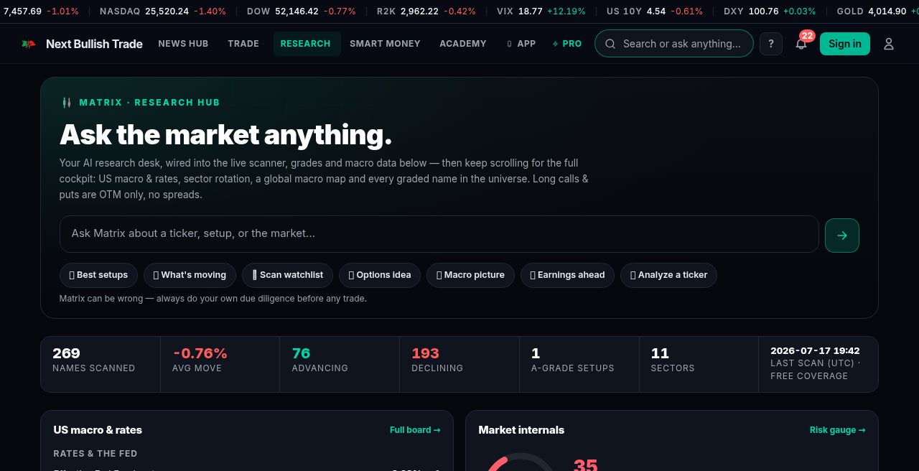
Task: Choose the Best setups suggestion chip
Action: pos(98,275)
